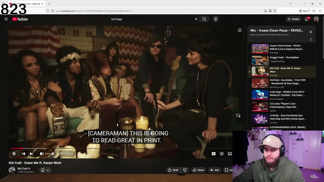This screenshot has width=324, height=182.
Task: Bookmark this page with the star
Action: [275, 11]
